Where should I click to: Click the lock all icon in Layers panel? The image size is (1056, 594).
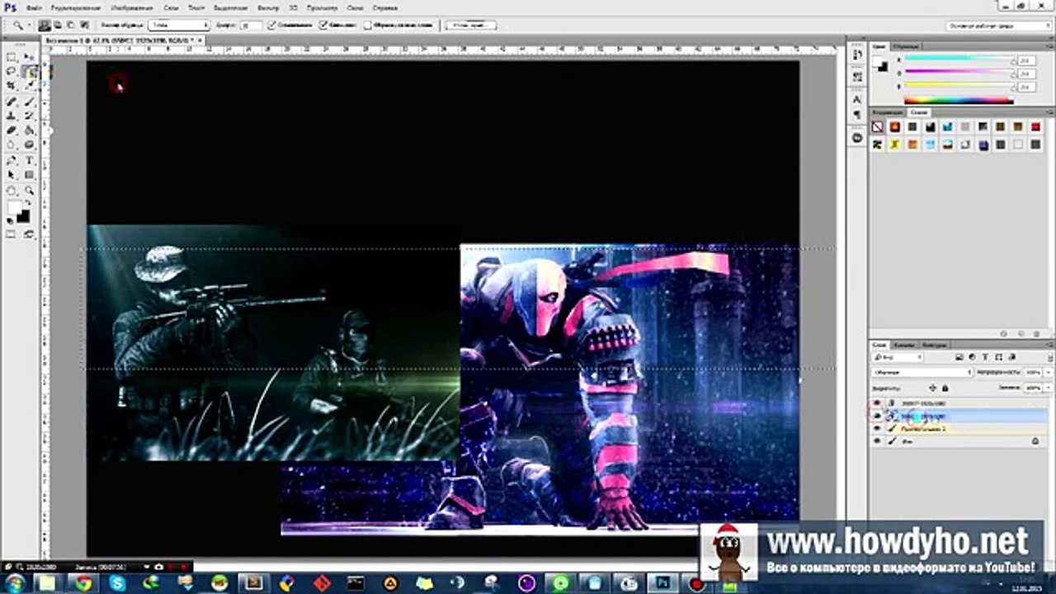coord(945,387)
